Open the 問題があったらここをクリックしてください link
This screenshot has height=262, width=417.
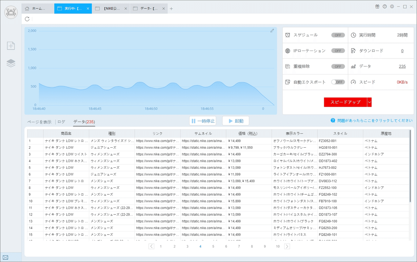[x=375, y=121]
